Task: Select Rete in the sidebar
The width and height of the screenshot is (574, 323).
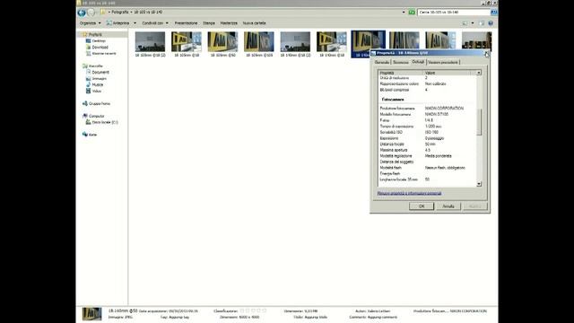Action: coord(92,135)
